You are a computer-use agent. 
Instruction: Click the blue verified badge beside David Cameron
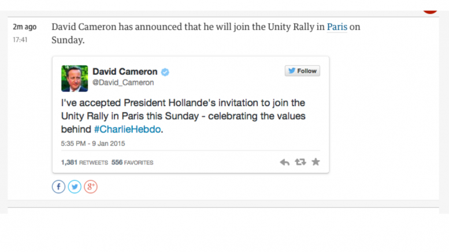point(165,72)
